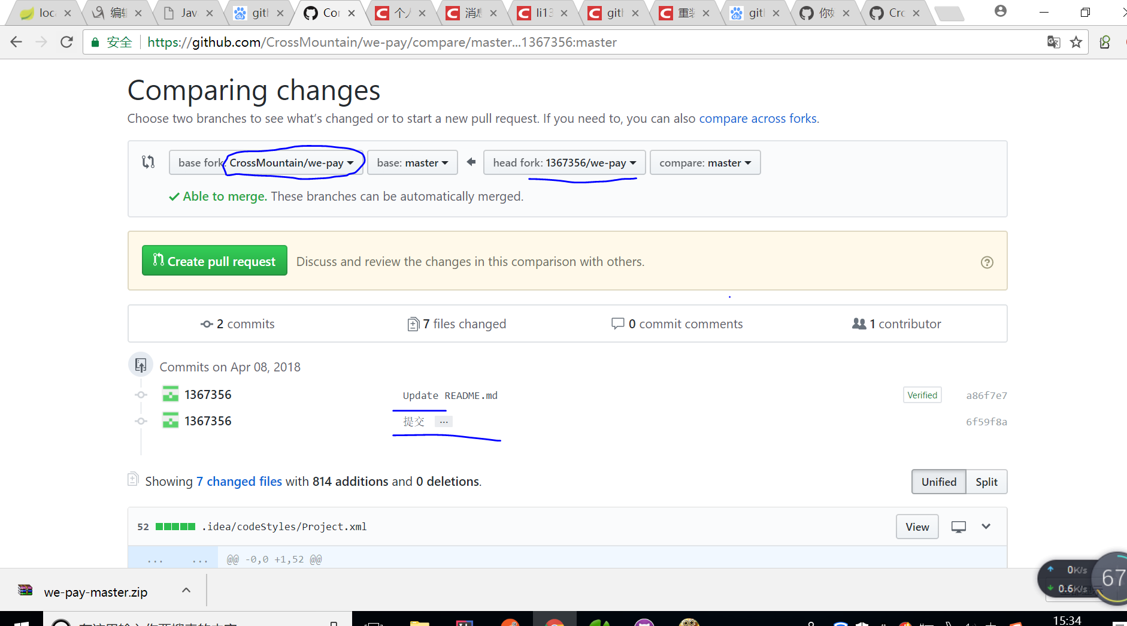Click the 1 contributor tab

click(x=896, y=324)
